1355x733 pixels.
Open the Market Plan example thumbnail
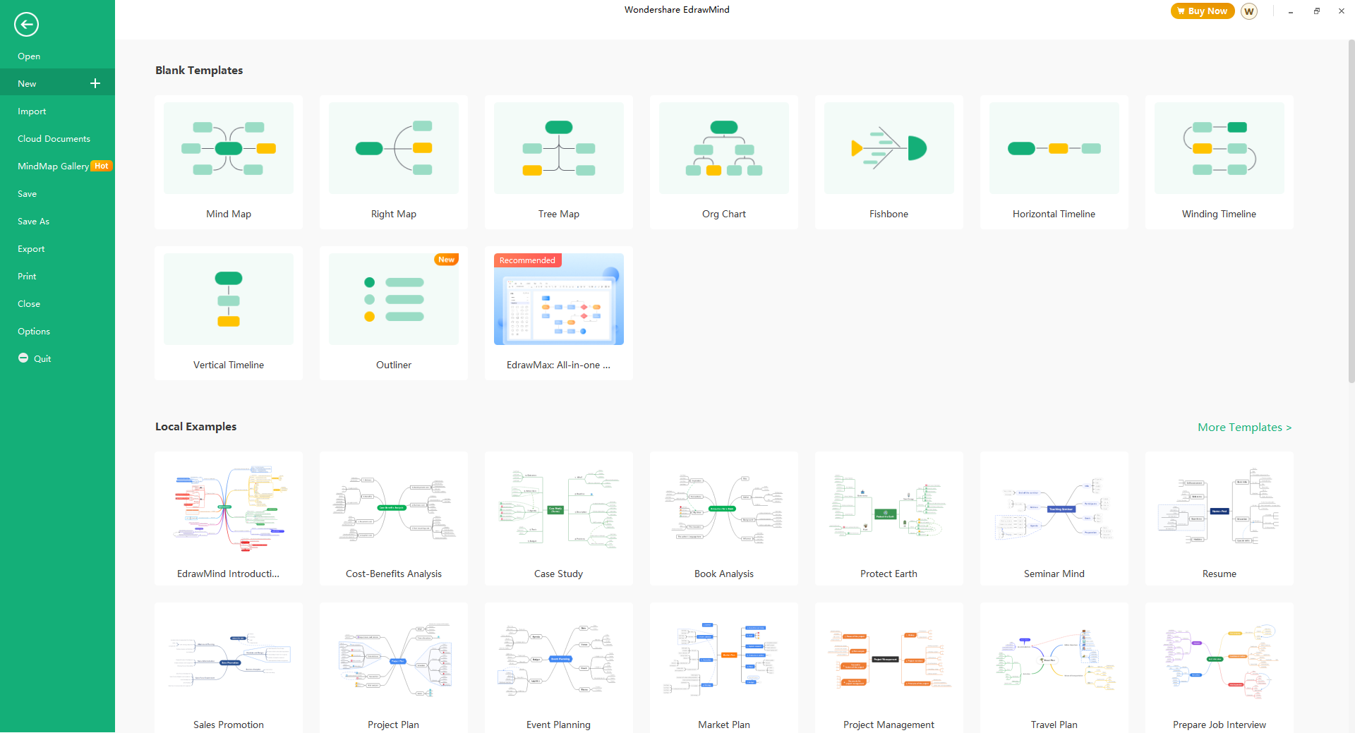pos(724,660)
